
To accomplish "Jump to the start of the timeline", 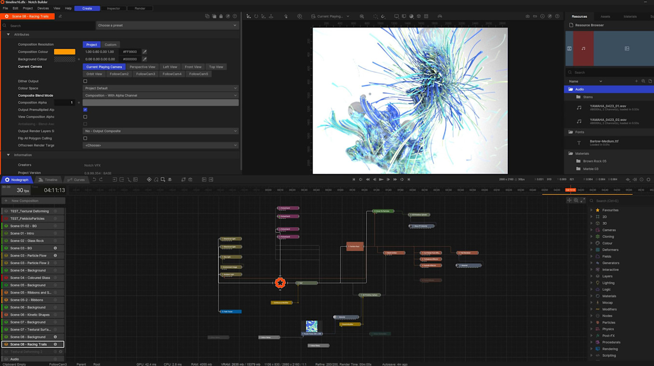I will 354,179.
